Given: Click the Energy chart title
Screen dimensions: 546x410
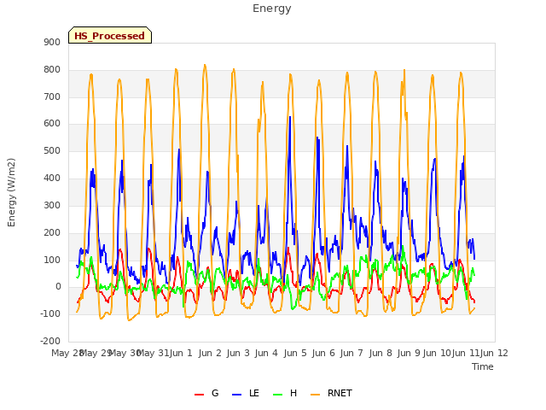Looking at the screenshot, I should (272, 9).
